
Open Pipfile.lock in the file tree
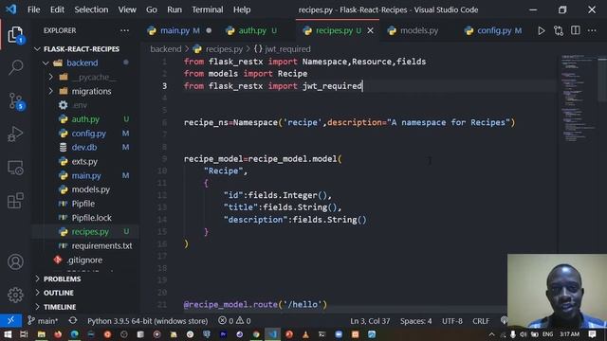(x=91, y=218)
